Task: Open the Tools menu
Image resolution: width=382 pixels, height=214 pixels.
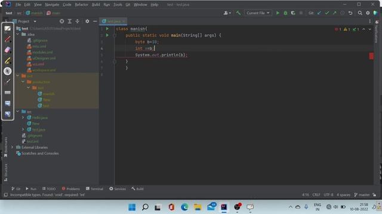Action: tap(118, 5)
